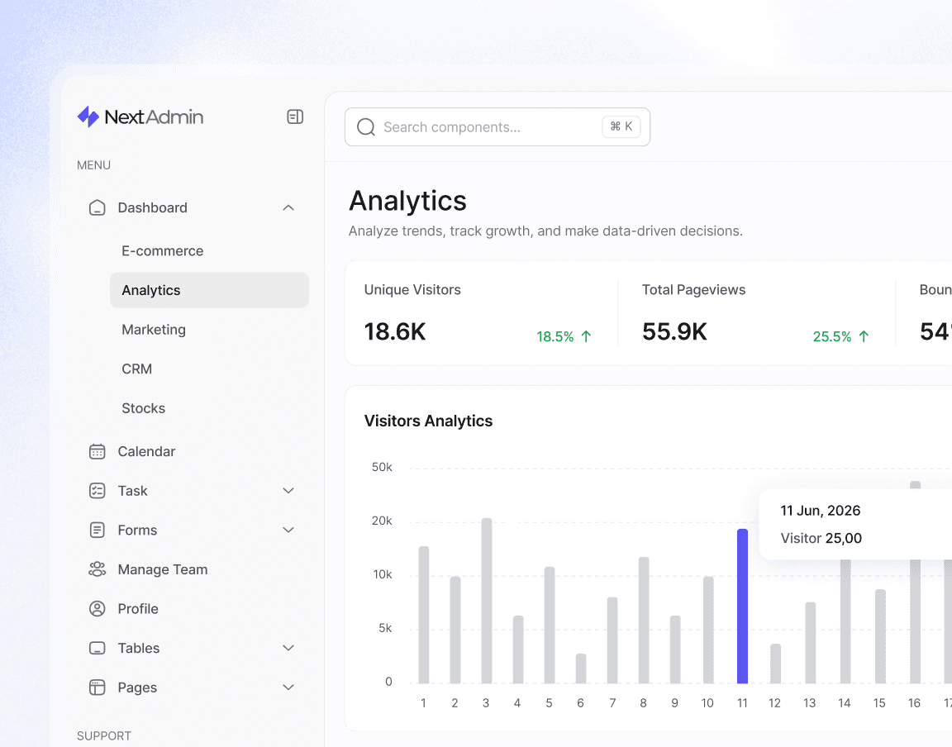Click the Calendar icon in sidebar
The image size is (952, 747).
[98, 451]
